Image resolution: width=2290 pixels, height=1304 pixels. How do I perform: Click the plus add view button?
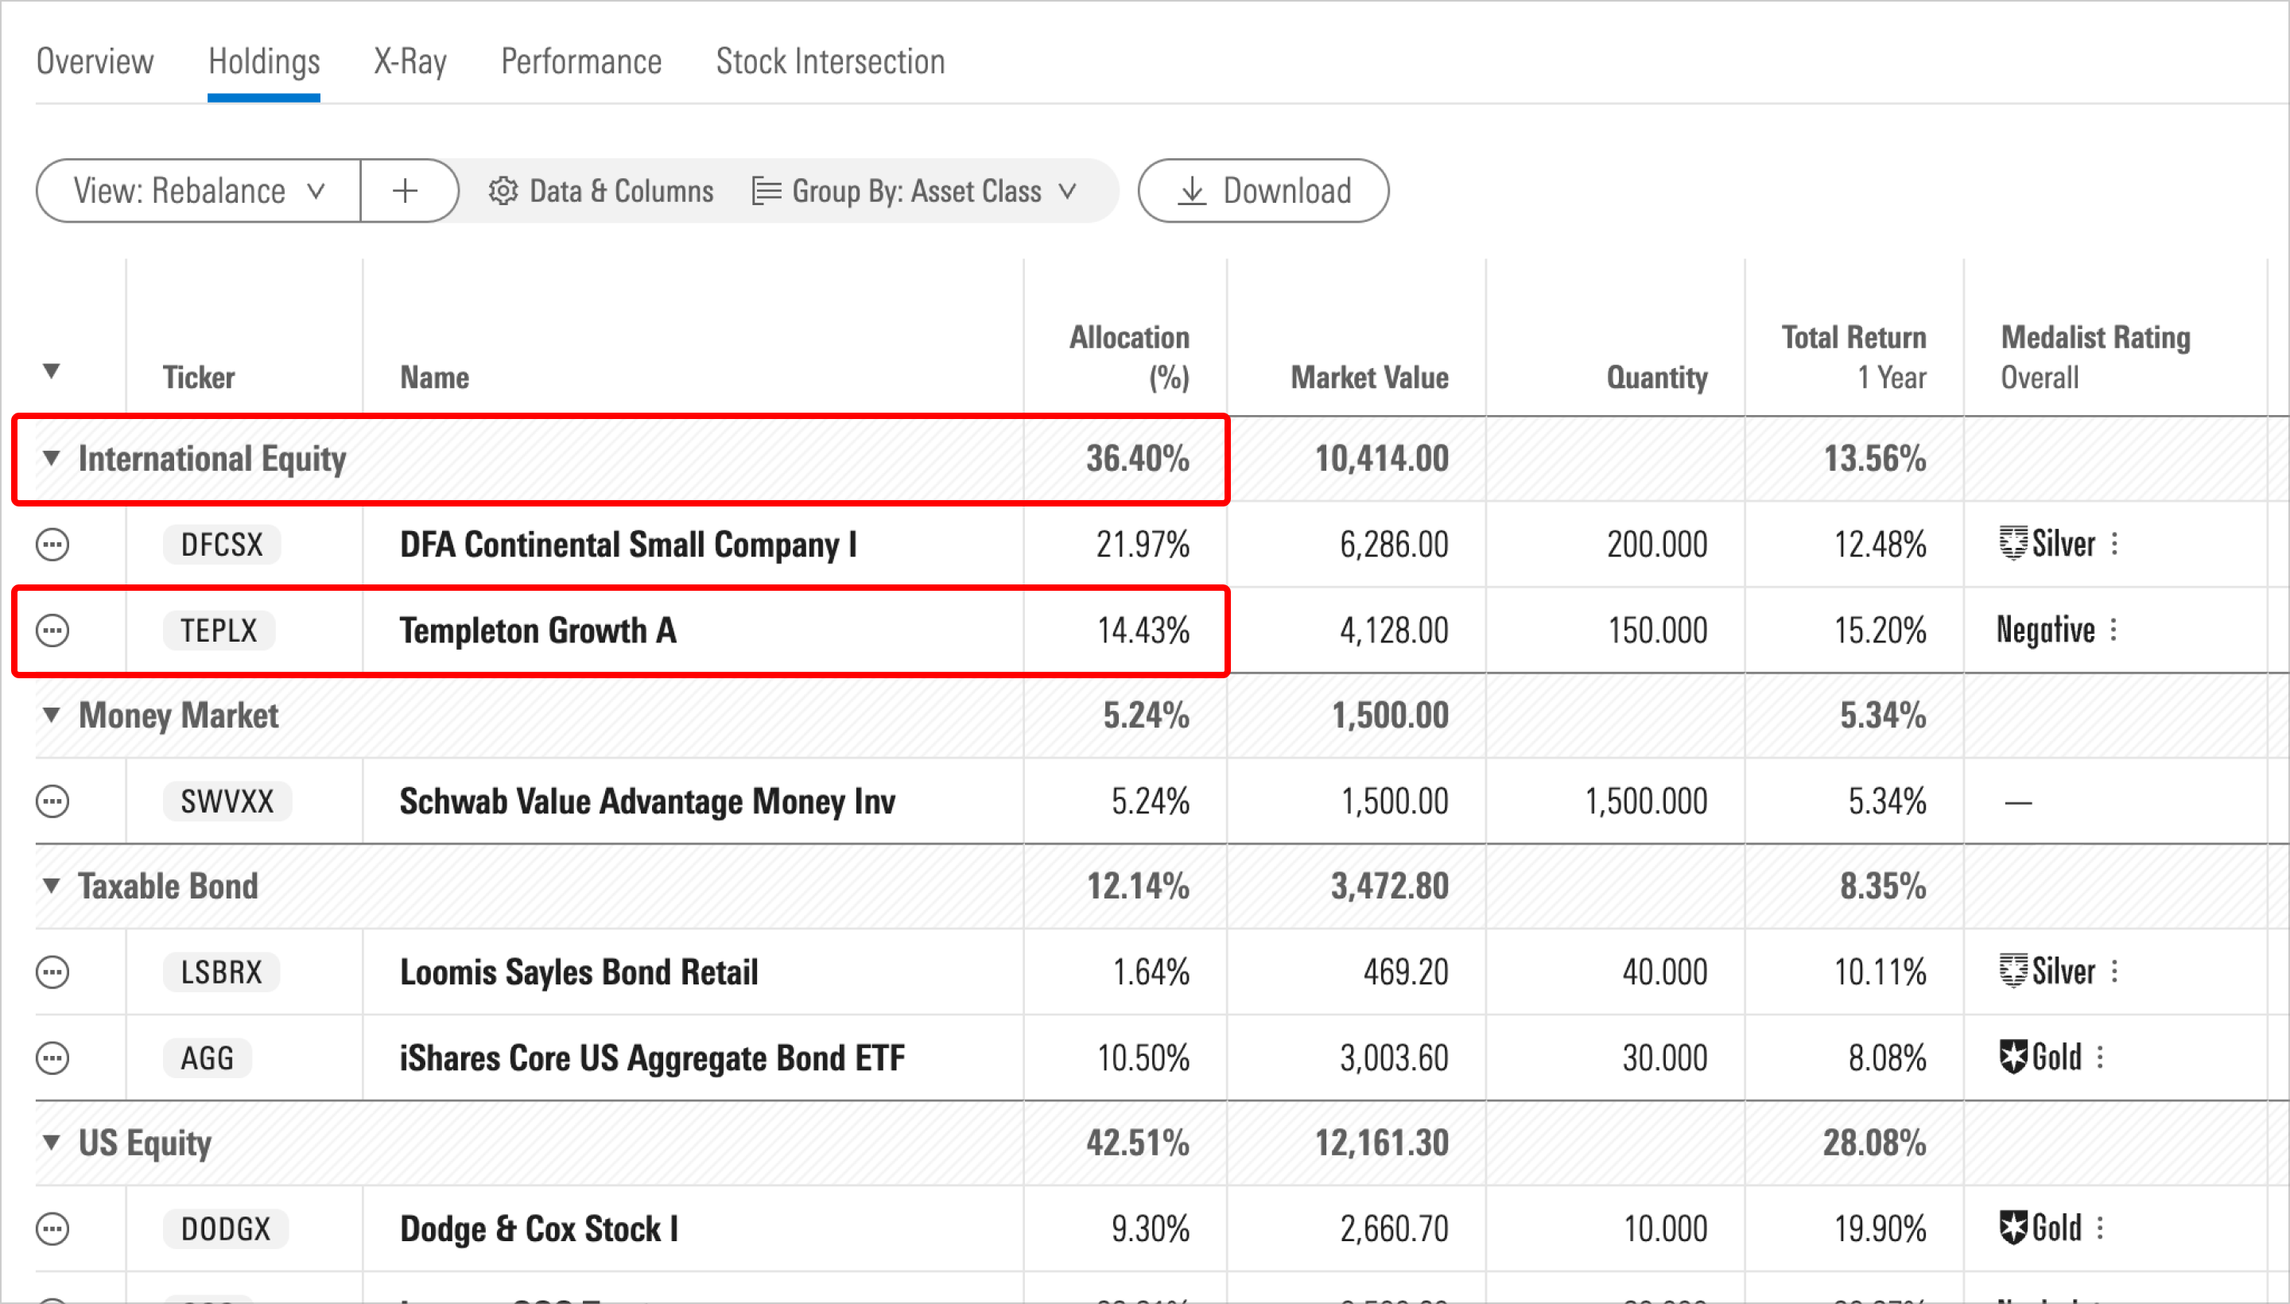pos(406,191)
